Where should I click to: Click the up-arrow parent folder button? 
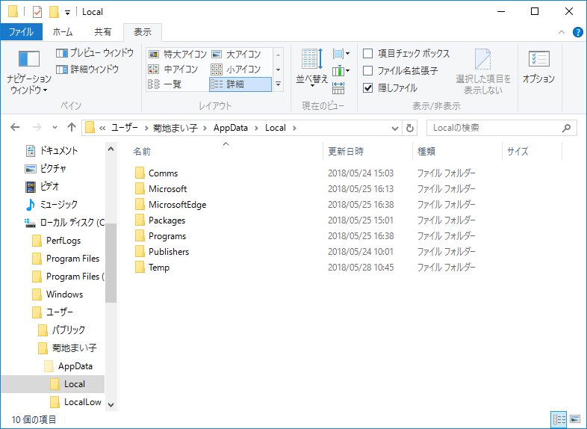pyautogui.click(x=72, y=128)
